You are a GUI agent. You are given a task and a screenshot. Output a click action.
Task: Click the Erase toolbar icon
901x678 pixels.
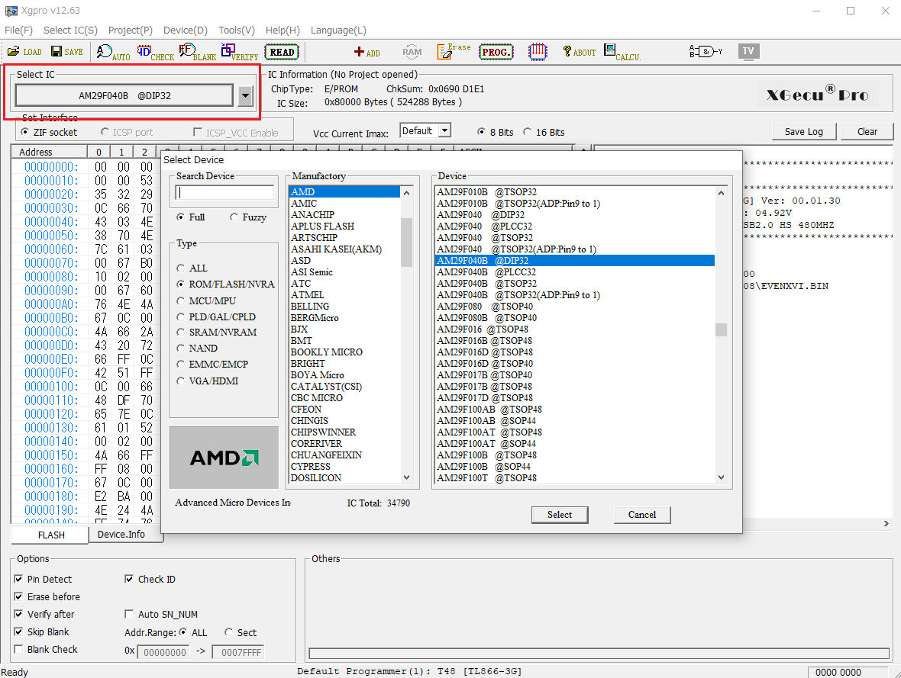(x=454, y=52)
